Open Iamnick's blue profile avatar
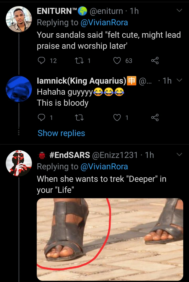Image resolution: width=189 pixels, height=282 pixels. point(19,89)
